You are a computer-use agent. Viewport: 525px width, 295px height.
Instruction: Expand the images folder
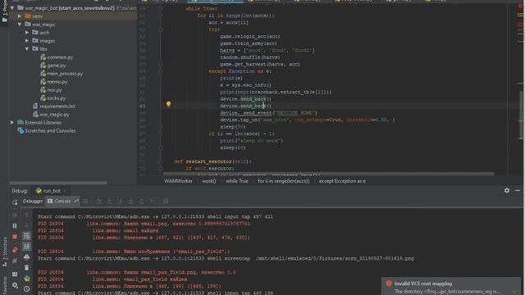pyautogui.click(x=27, y=41)
